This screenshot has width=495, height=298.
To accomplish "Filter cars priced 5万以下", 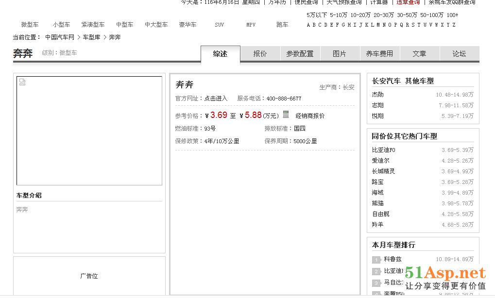I will click(317, 15).
